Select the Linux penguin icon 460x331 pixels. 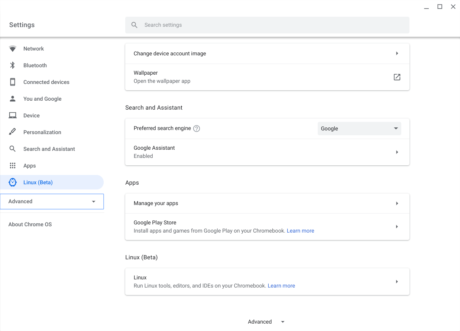click(x=13, y=182)
